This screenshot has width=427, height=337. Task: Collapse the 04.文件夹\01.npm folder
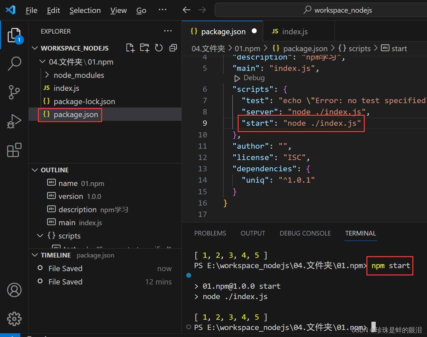42,62
